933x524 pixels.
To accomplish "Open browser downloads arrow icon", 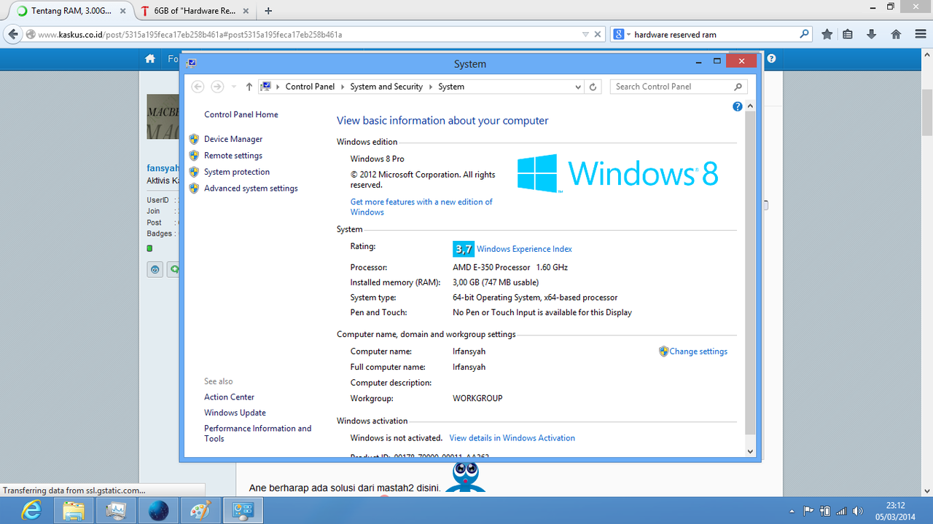I will pos(871,34).
